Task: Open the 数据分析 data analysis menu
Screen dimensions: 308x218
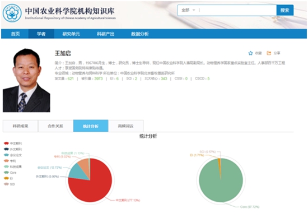Action: click(140, 34)
